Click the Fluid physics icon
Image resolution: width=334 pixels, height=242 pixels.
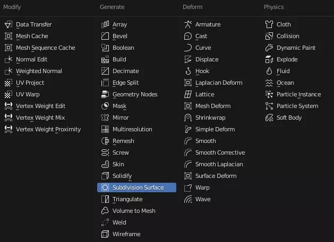click(269, 71)
